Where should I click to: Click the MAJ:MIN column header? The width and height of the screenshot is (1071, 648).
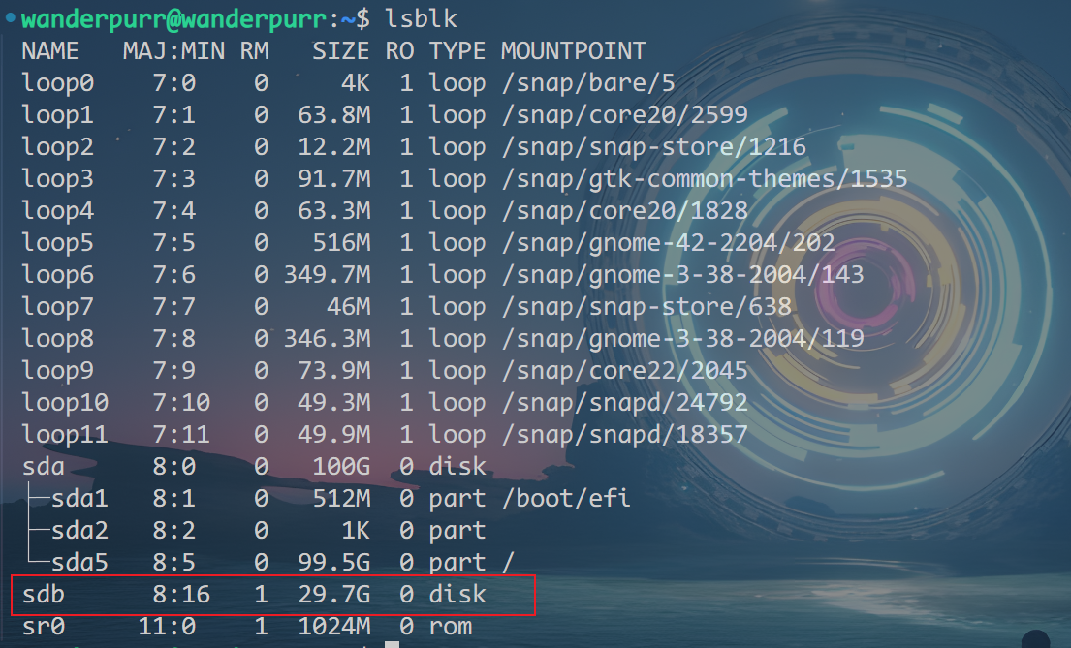click(173, 51)
